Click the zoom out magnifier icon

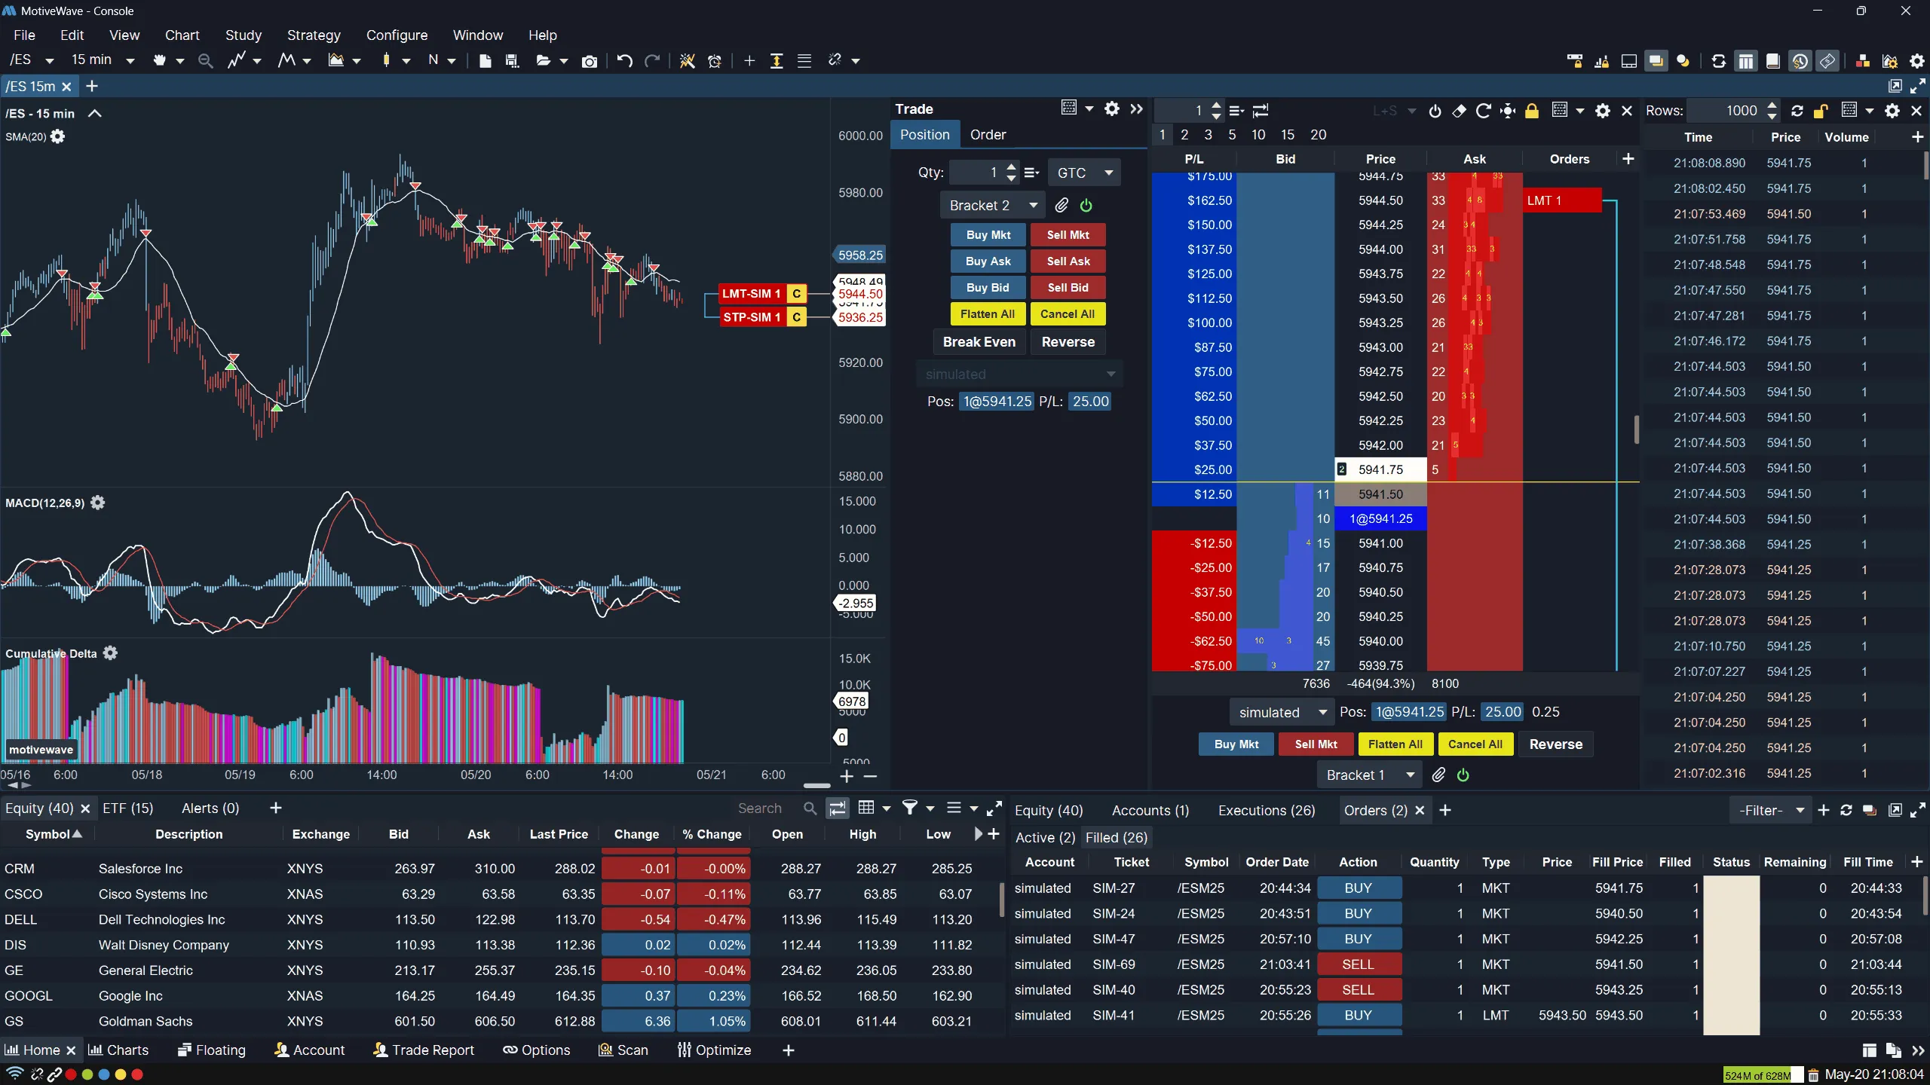(x=205, y=61)
